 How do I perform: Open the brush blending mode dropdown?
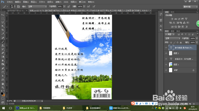coord(37,7)
